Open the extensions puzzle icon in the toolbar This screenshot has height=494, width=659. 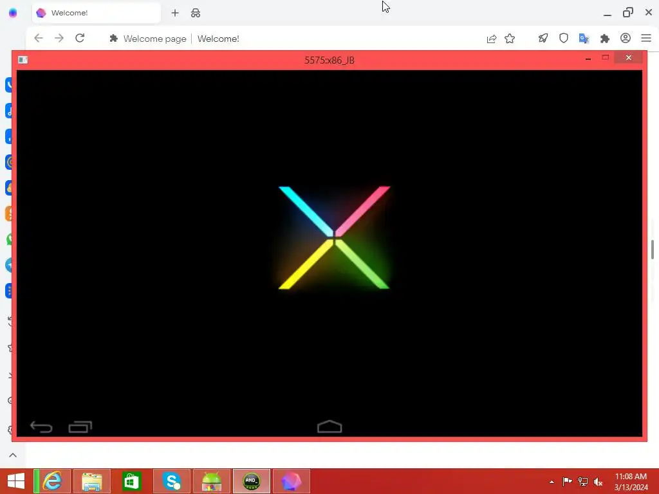point(605,39)
